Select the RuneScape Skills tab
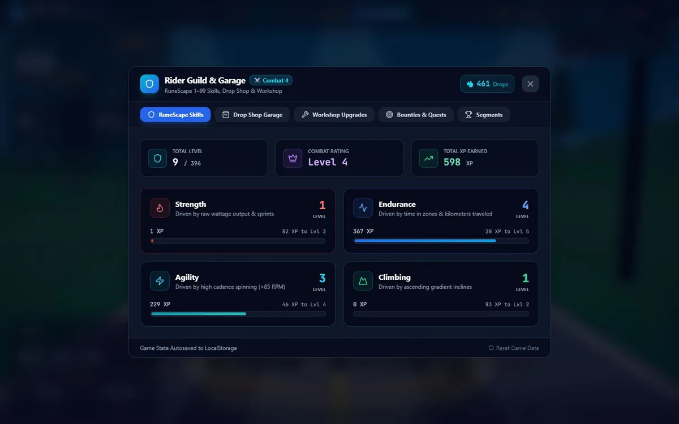The image size is (679, 424). pyautogui.click(x=175, y=115)
